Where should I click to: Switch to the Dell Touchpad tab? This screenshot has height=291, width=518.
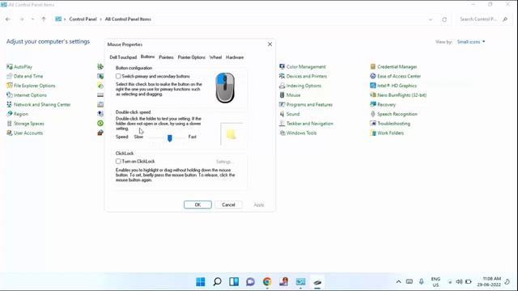point(123,57)
